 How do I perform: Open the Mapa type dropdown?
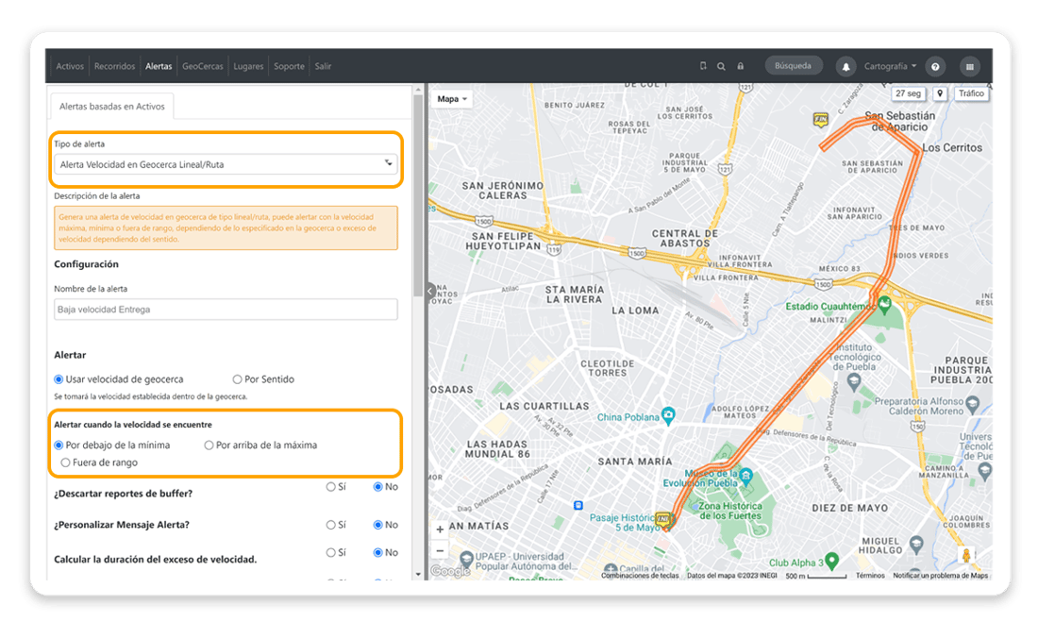click(452, 99)
